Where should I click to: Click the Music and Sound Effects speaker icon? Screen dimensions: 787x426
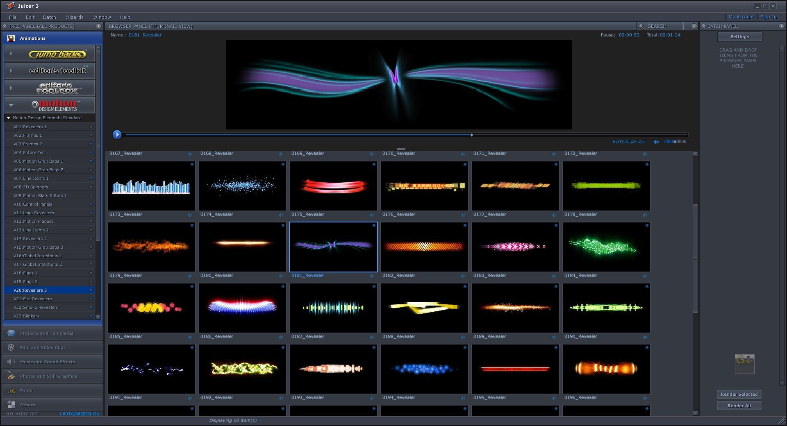pos(11,362)
